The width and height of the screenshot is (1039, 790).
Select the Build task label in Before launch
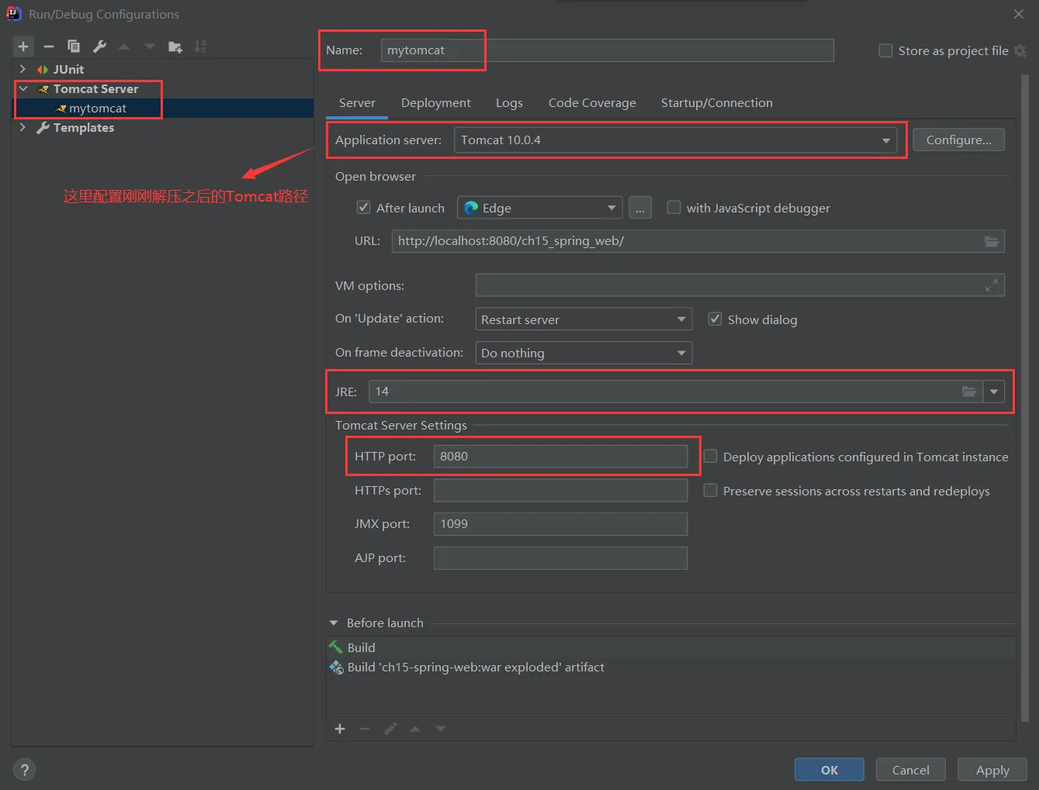point(362,647)
